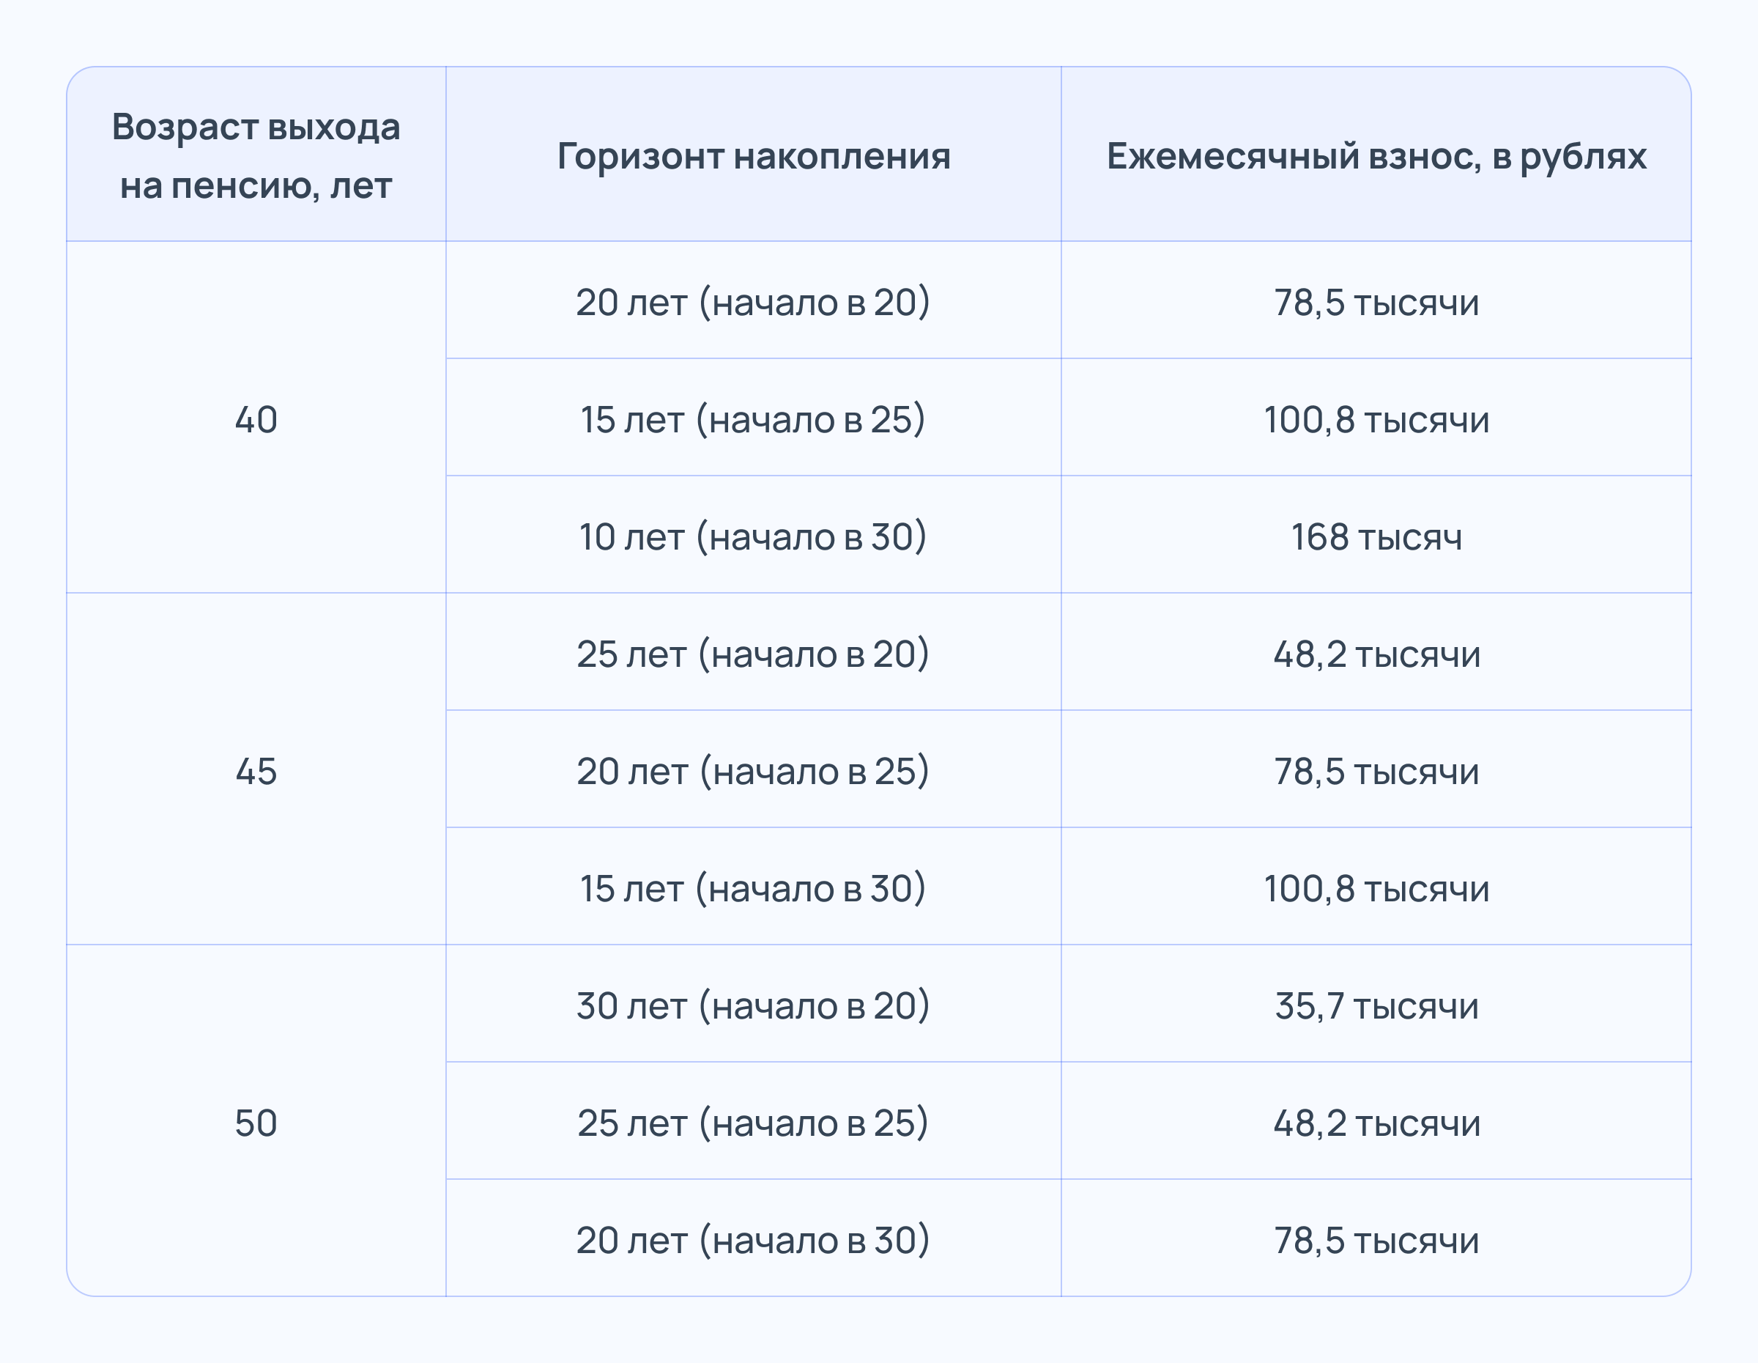Click the '30 лет (начало в 20)' cell
The image size is (1758, 1363).
[x=754, y=1005]
